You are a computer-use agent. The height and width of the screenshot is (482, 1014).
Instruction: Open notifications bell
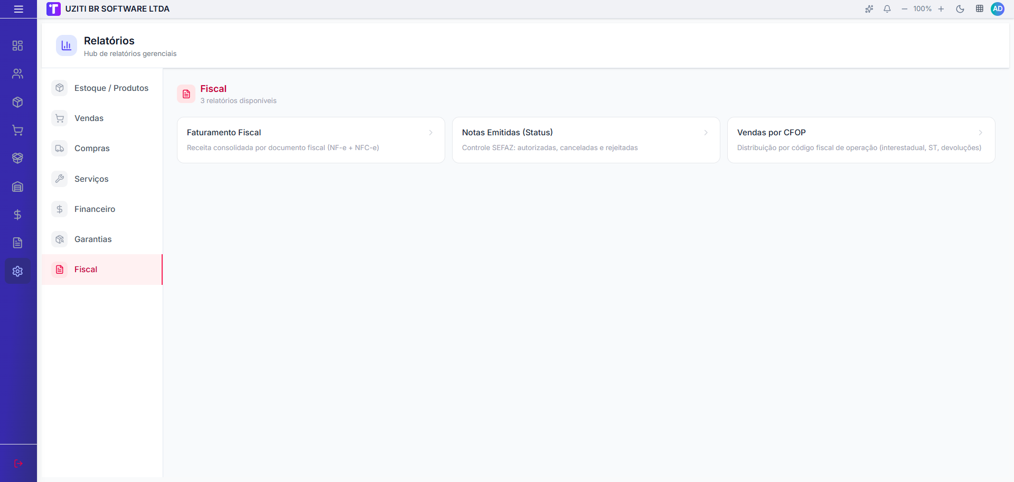887,9
